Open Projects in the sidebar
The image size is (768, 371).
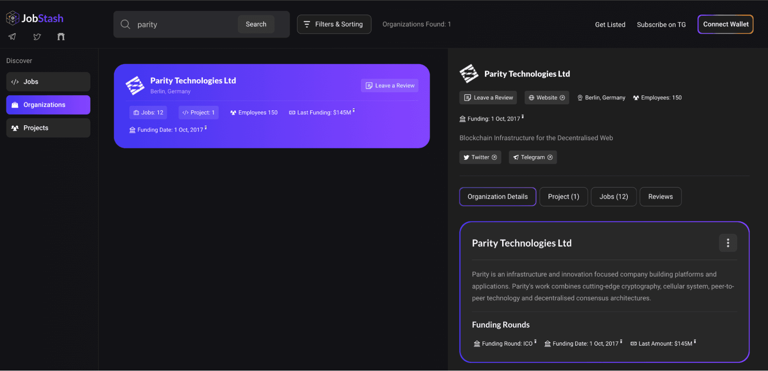48,128
